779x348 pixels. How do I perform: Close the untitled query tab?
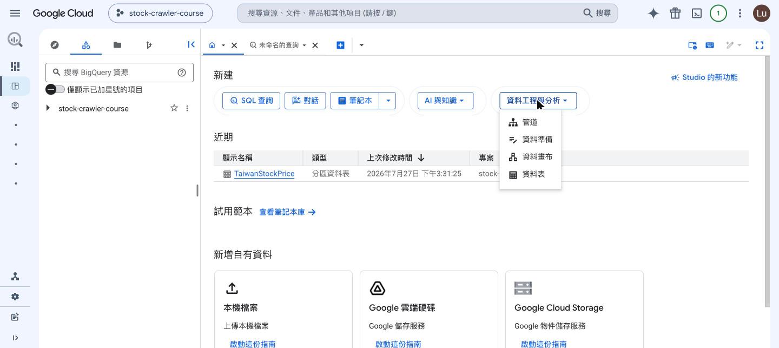[315, 45]
